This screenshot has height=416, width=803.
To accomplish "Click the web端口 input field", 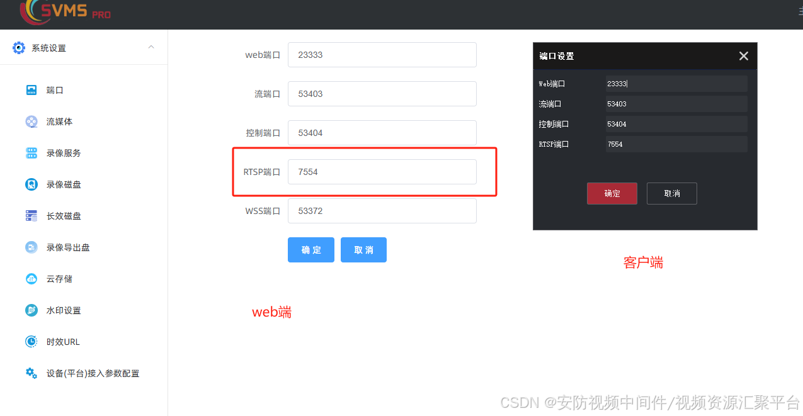I will [382, 55].
